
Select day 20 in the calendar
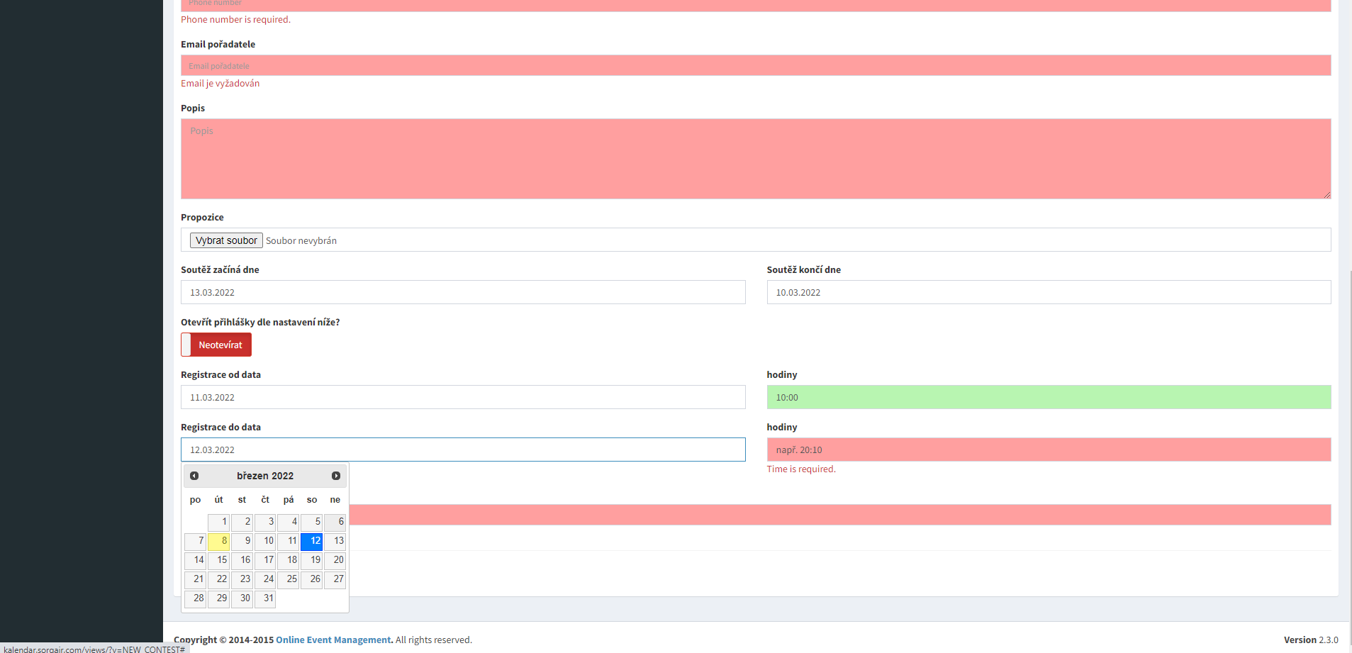[335, 561]
